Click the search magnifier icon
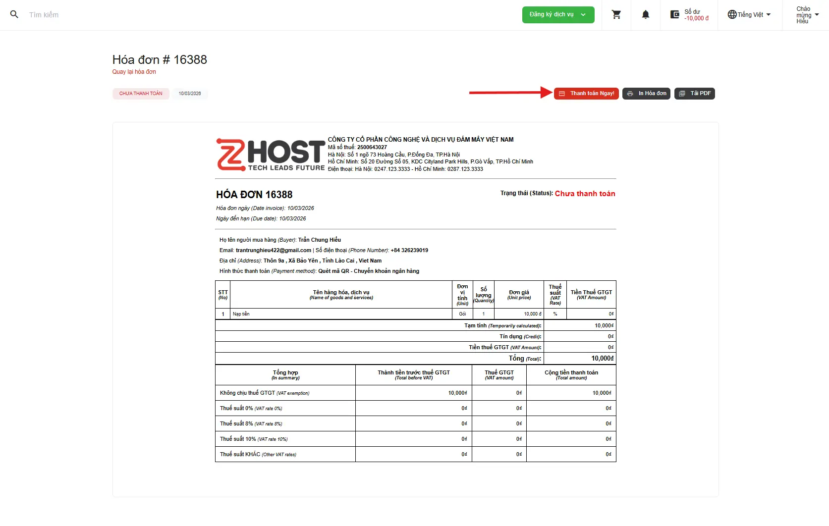The image size is (829, 526). point(14,14)
